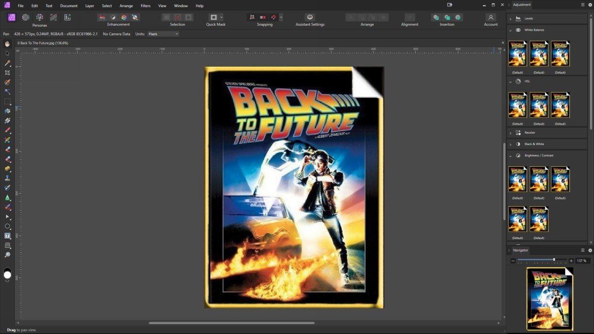Viewport: 594px width, 334px height.
Task: Open the Filters menu
Action: coord(146,6)
